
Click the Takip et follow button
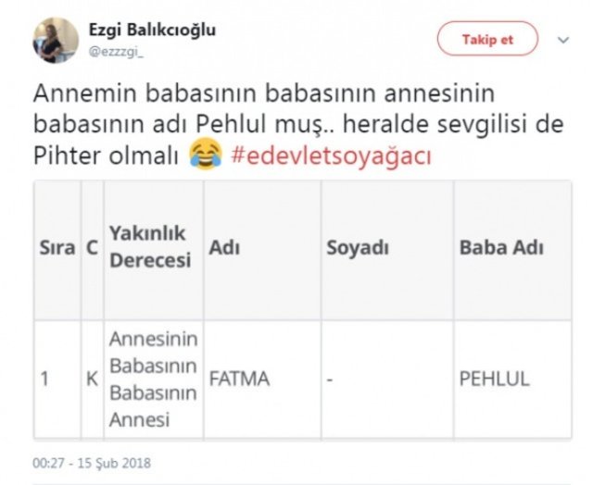(487, 39)
